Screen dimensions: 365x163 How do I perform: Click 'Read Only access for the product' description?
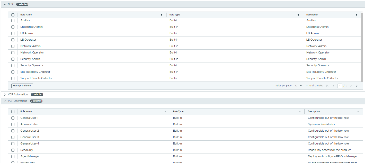[x=329, y=150]
